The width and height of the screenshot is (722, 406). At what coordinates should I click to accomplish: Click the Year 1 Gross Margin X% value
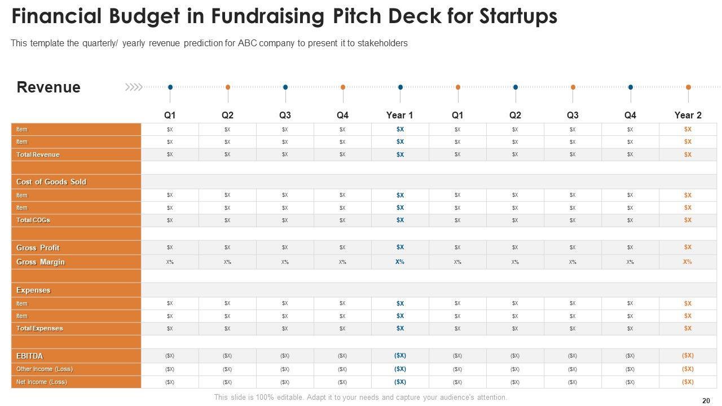pos(400,262)
